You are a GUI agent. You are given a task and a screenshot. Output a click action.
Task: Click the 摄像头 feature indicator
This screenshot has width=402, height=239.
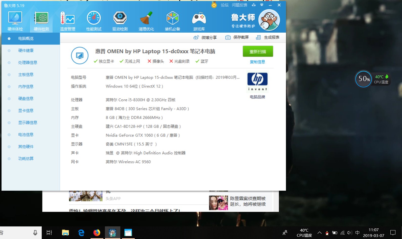pyautogui.click(x=156, y=61)
